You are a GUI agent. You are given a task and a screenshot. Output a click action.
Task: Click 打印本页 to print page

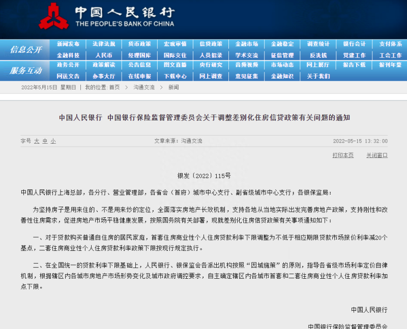click(343, 155)
